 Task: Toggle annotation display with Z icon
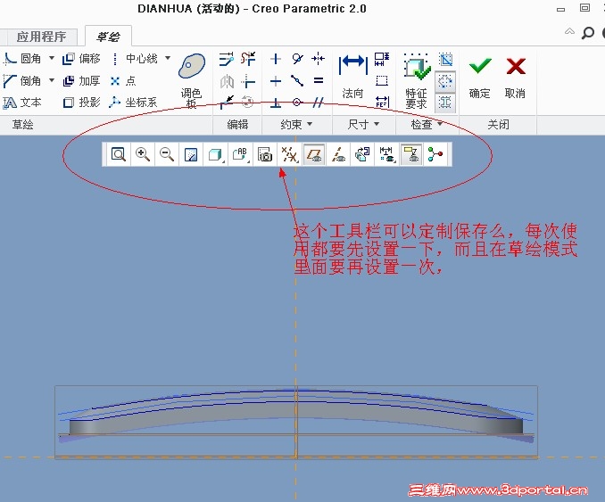pos(411,154)
